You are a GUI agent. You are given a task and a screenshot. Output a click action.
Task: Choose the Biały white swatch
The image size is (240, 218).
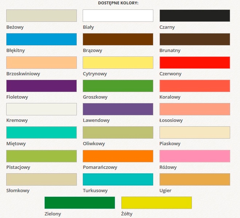118,16
